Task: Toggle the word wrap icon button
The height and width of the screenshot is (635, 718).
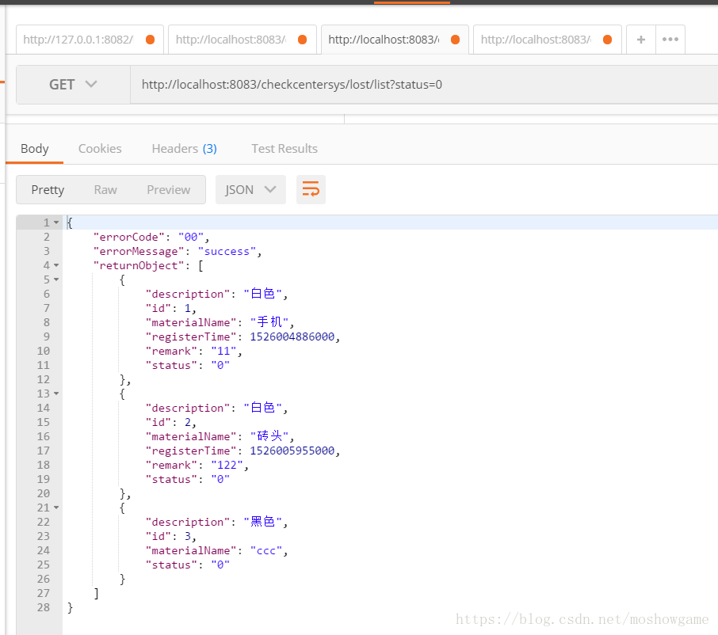Action: click(x=311, y=189)
